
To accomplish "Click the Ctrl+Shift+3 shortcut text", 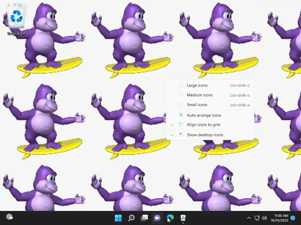I will [x=240, y=95].
